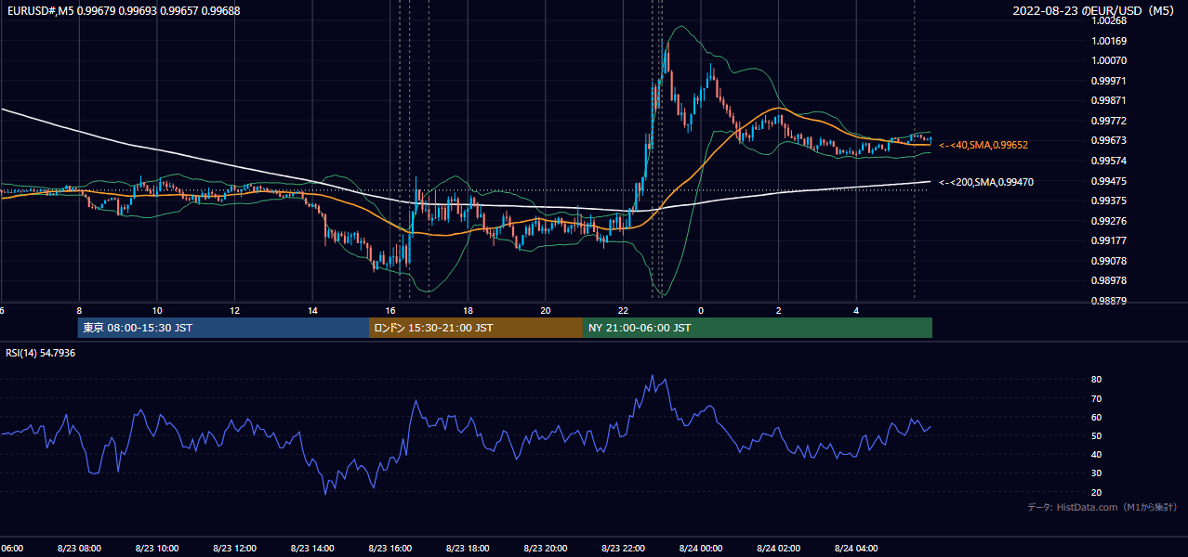
Task: Click price axis label 0.99574
Action: 1110,161
